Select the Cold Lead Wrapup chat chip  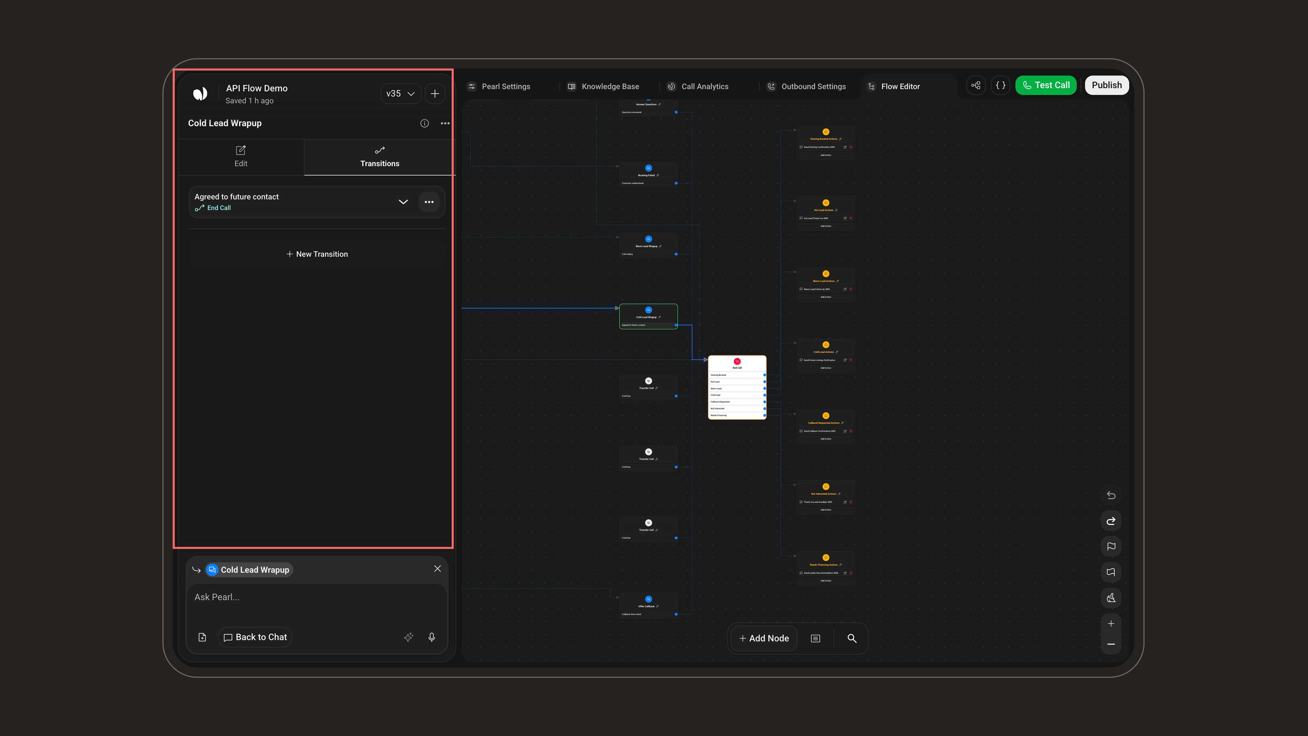(x=249, y=570)
